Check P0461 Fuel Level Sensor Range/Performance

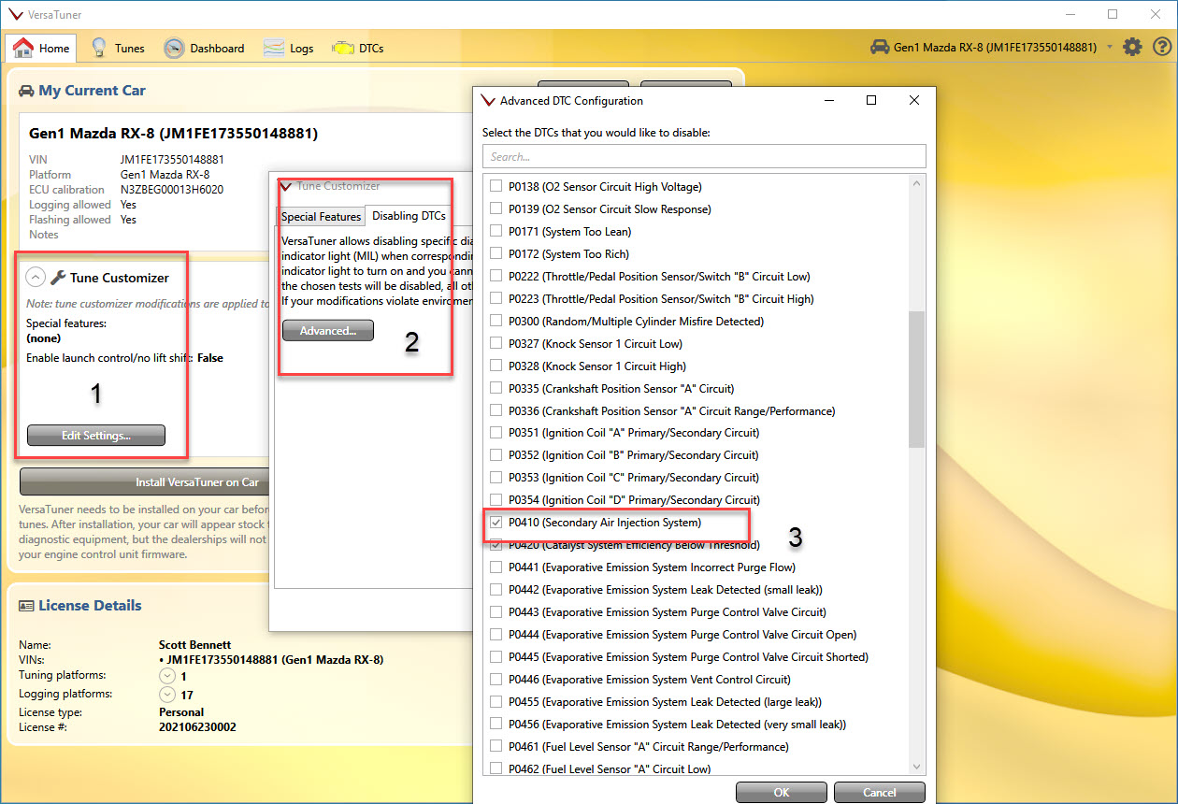coord(496,747)
